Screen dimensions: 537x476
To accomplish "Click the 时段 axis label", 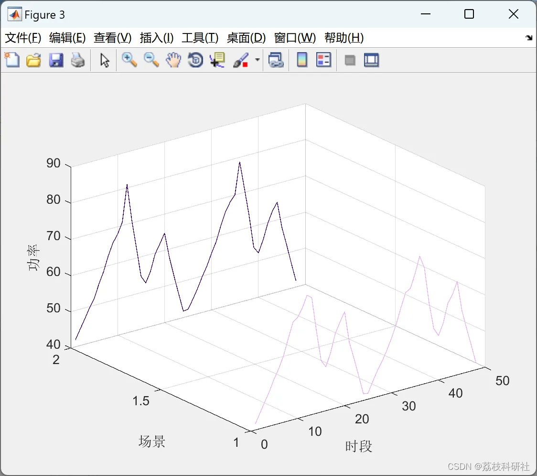I will pyautogui.click(x=358, y=446).
